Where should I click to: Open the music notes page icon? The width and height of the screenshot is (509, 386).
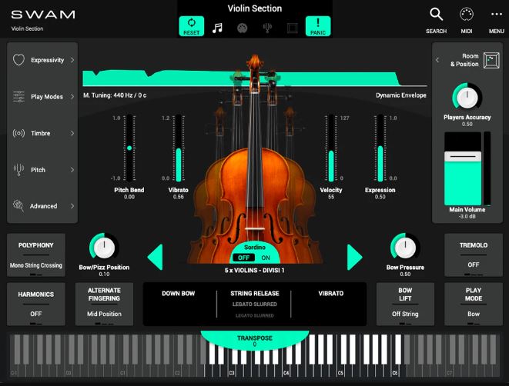pyautogui.click(x=217, y=28)
